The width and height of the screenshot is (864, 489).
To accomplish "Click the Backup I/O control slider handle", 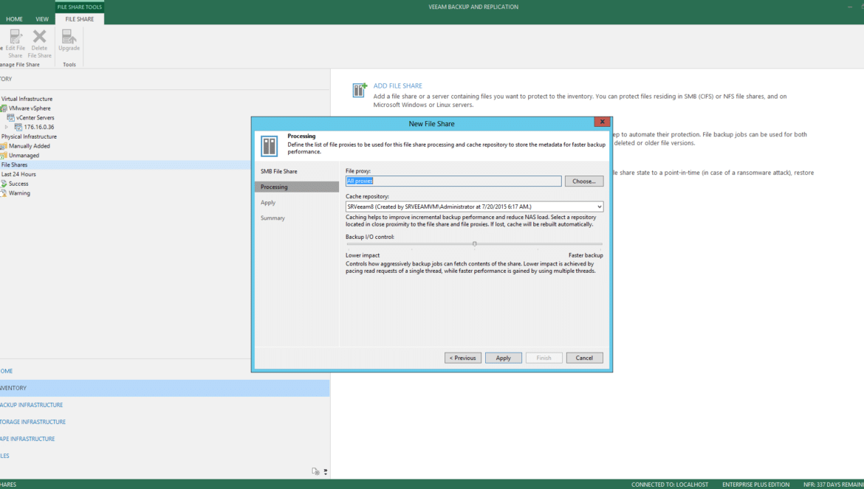I will point(474,243).
